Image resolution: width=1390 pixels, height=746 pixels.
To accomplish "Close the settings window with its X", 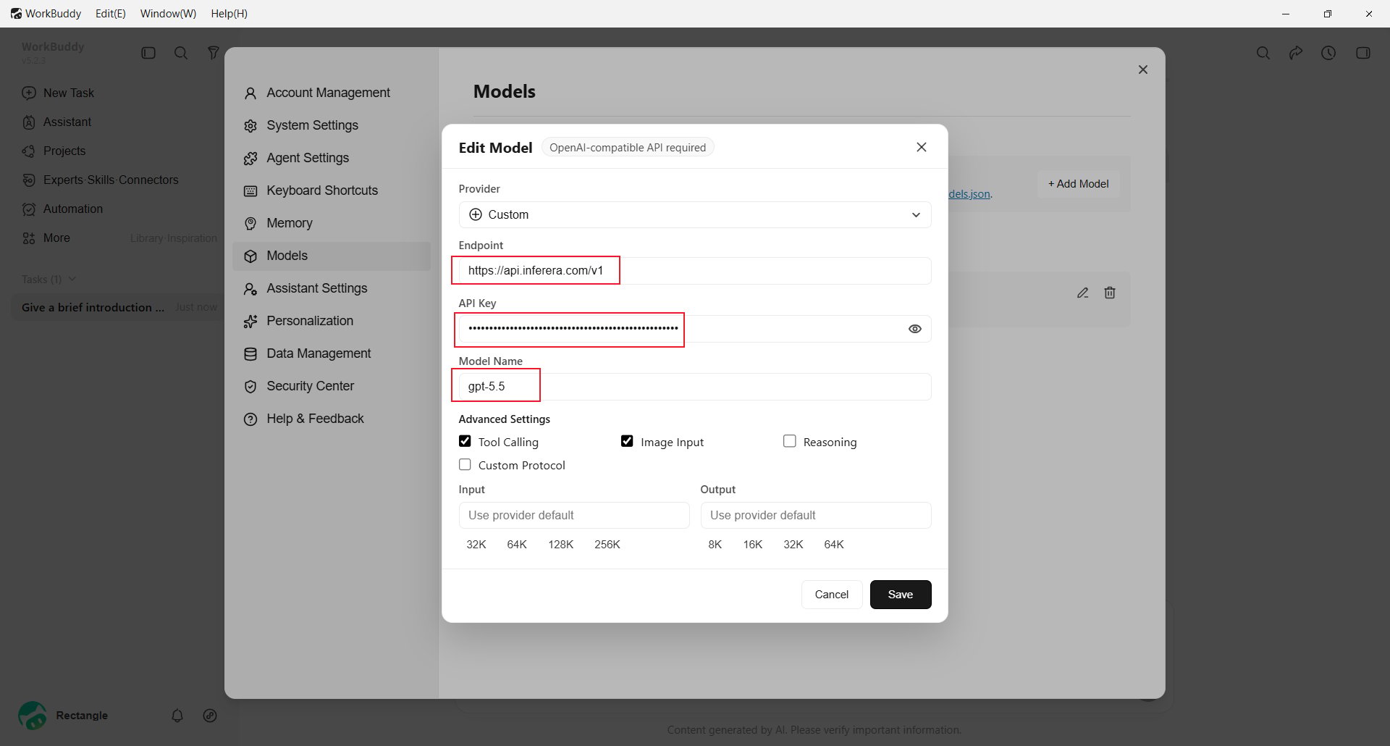I will click(x=1143, y=70).
